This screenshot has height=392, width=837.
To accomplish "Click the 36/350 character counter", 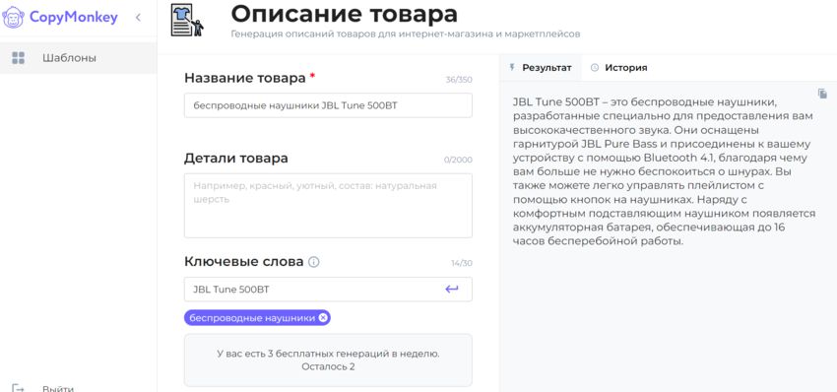I will point(459,80).
